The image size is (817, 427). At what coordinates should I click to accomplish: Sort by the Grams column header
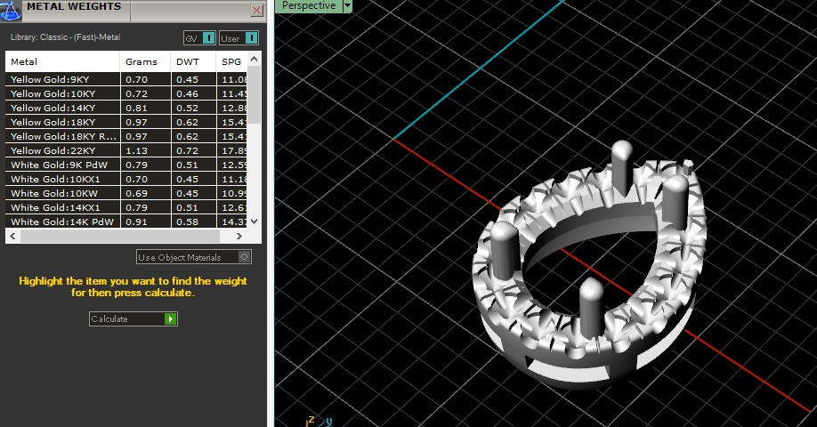click(x=145, y=61)
